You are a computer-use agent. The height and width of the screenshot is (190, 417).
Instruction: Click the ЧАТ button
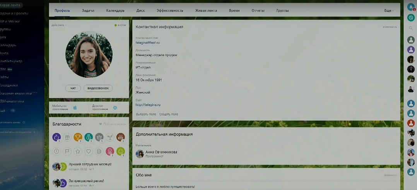73,88
